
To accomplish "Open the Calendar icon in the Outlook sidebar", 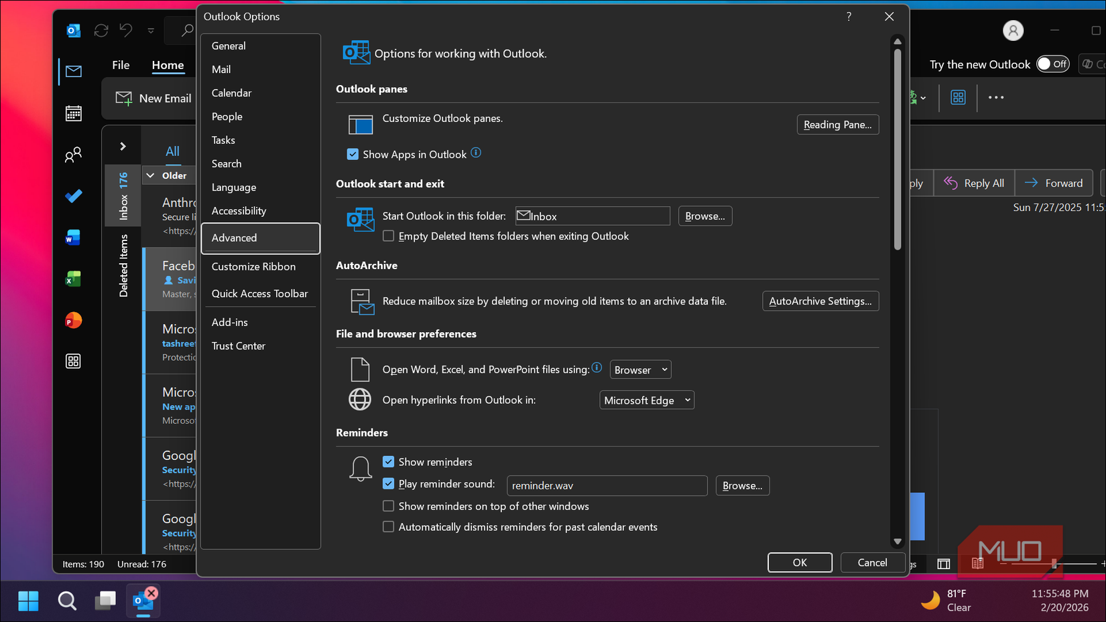I will coord(73,112).
